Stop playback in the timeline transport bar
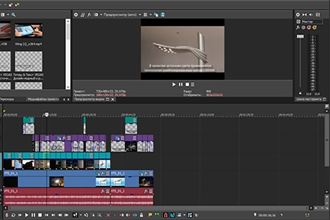The height and width of the screenshot is (220, 330). tap(40, 215)
